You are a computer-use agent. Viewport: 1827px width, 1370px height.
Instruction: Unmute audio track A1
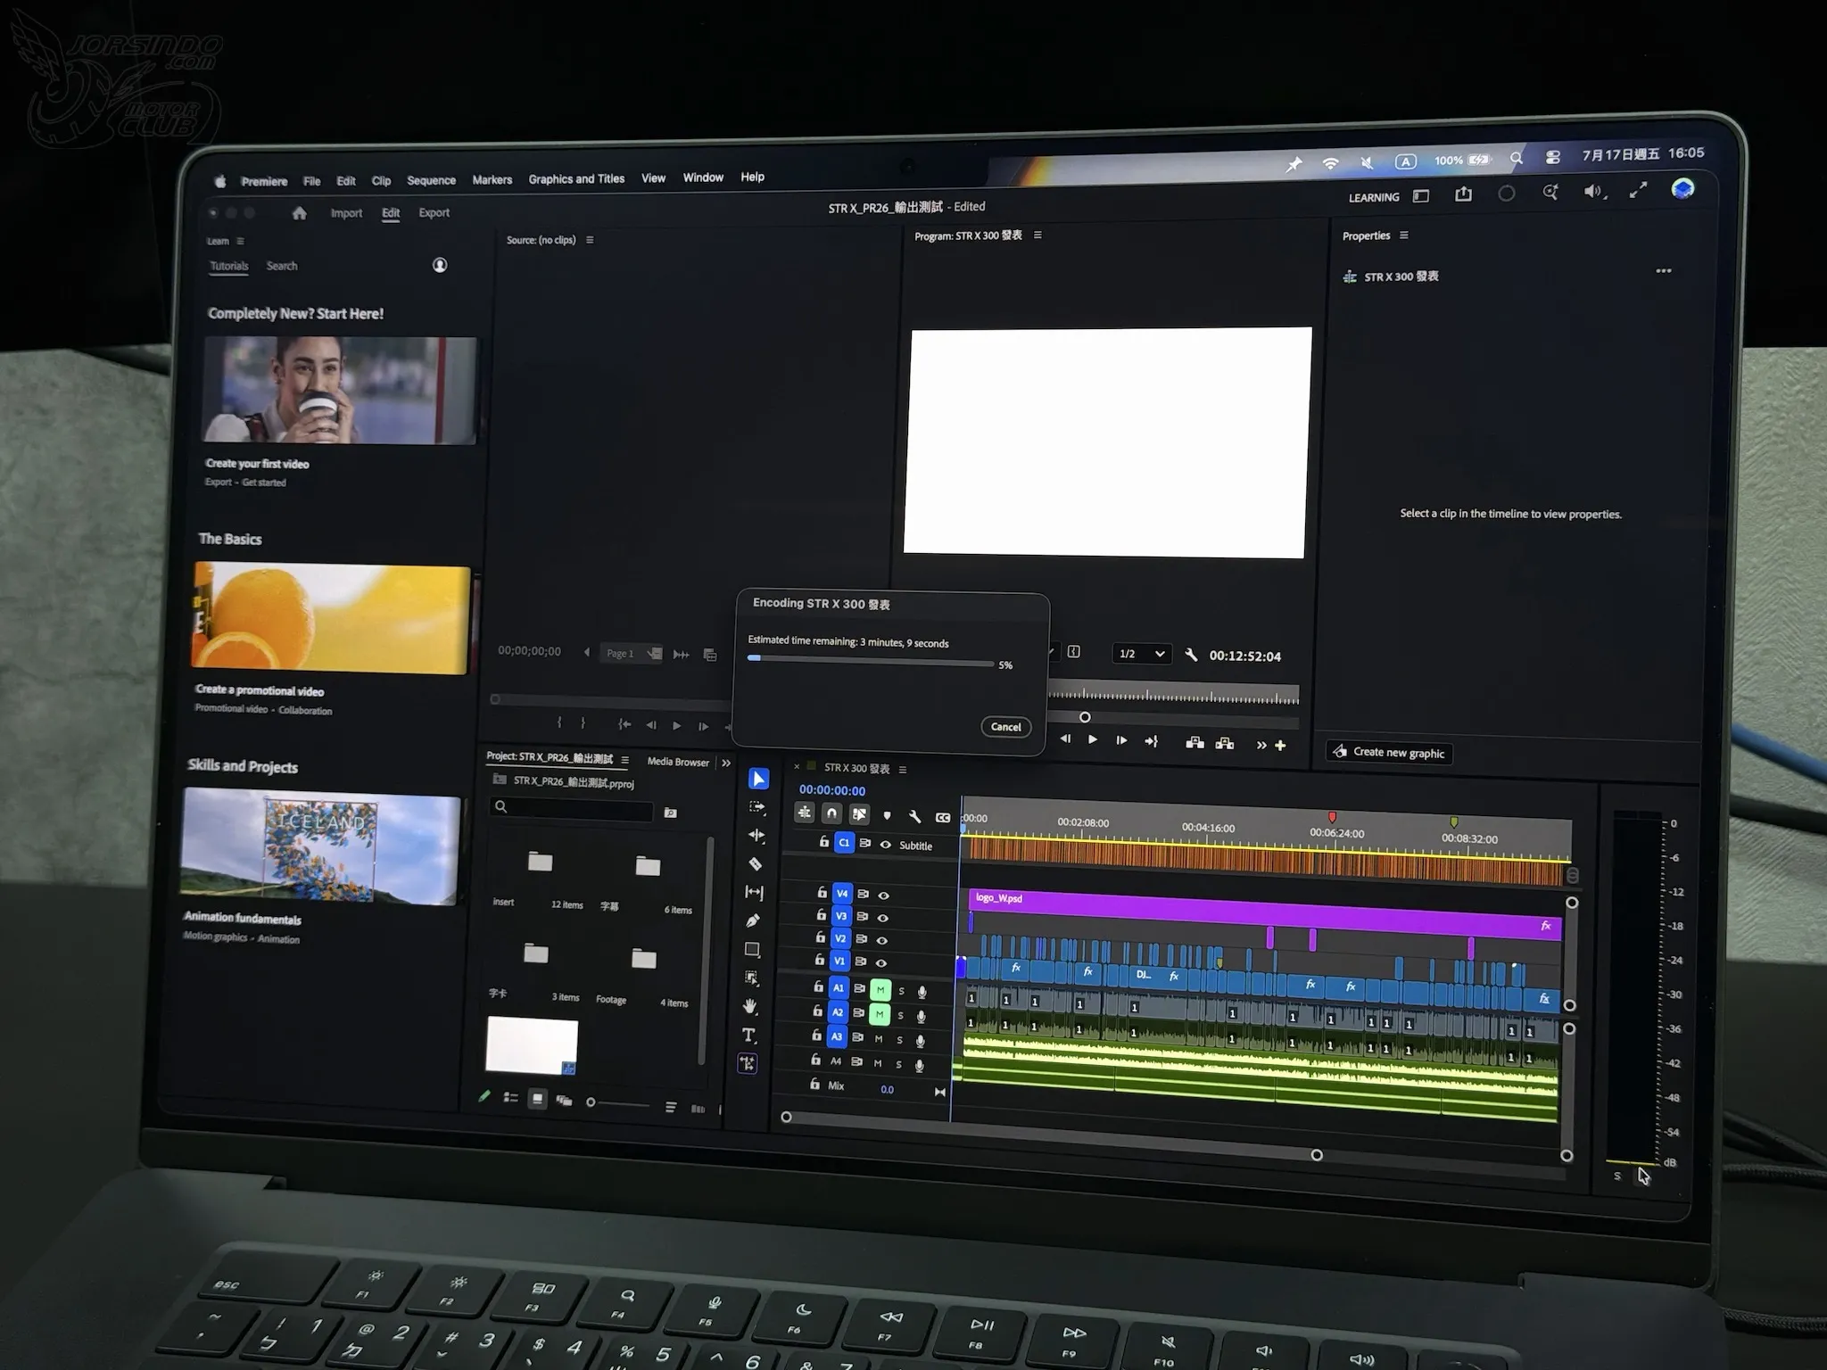[880, 989]
